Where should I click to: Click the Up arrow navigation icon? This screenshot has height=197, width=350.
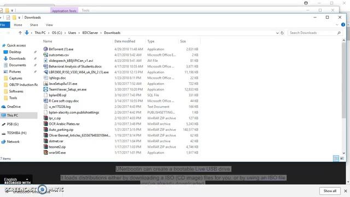tap(20, 33)
